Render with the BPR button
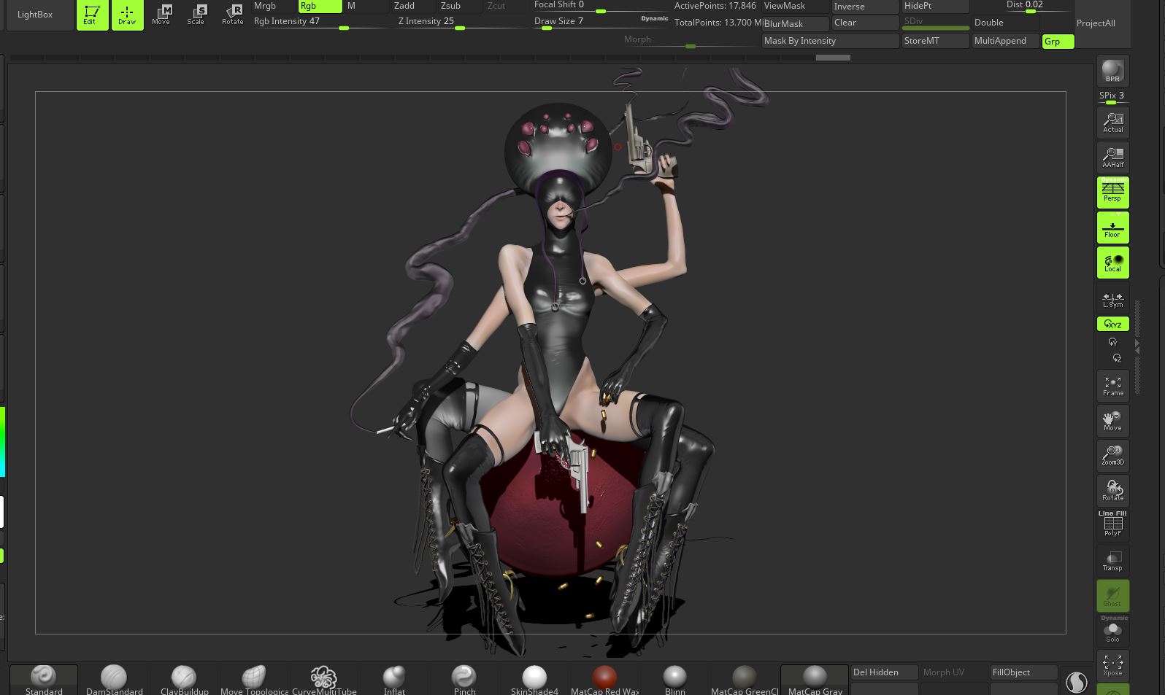Viewport: 1165px width, 695px height. pos(1112,71)
